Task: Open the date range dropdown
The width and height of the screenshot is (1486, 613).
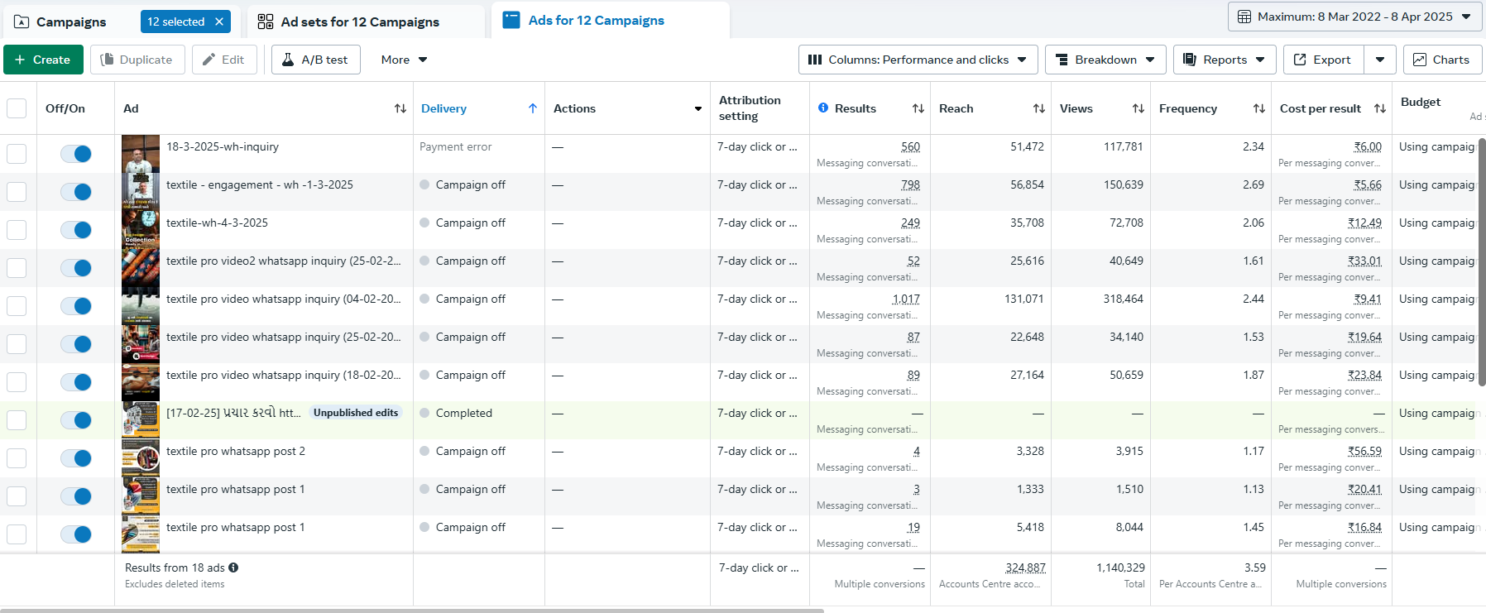Action: (x=1354, y=17)
